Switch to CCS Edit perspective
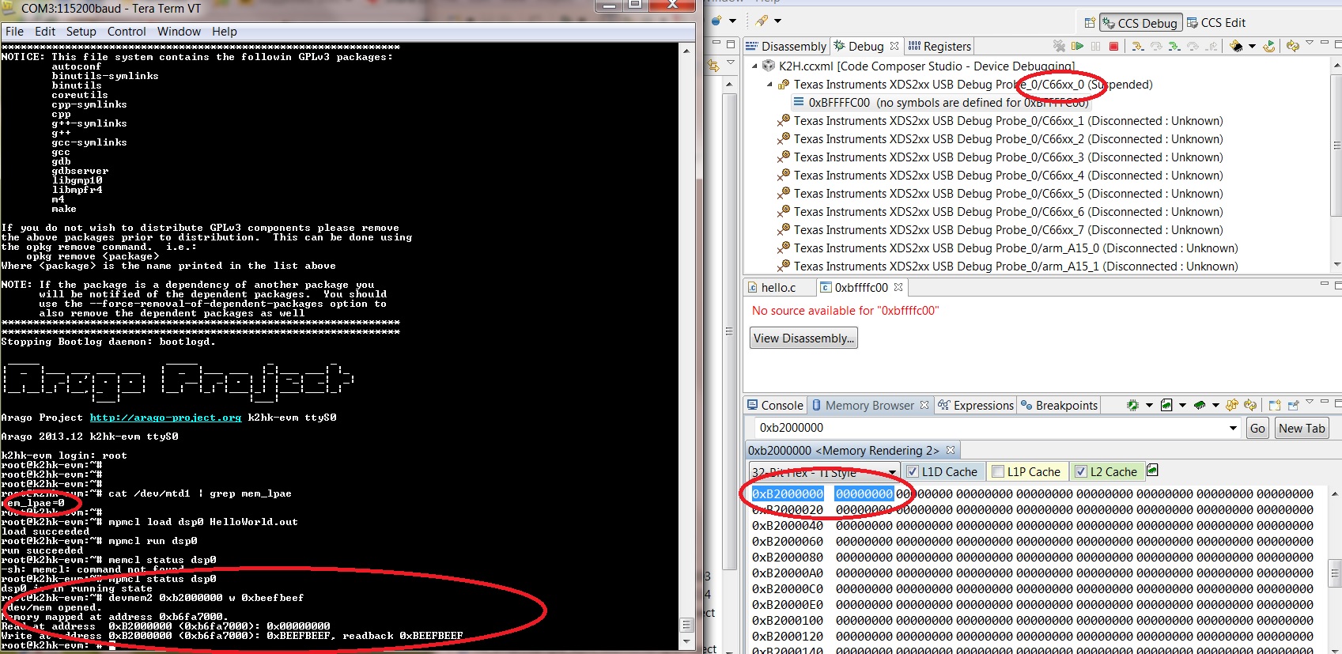This screenshot has height=654, width=1342. coord(1216,23)
